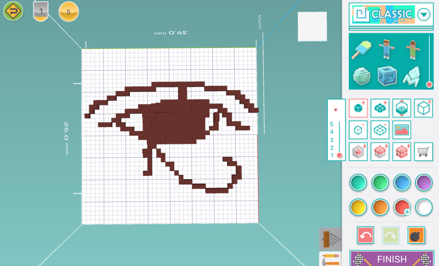Image resolution: width=439 pixels, height=266 pixels.
Task: Select the add single cube tool
Action: [358, 108]
